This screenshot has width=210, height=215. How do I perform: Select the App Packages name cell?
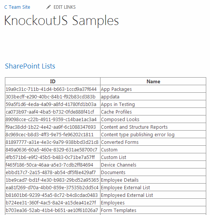click(x=153, y=89)
